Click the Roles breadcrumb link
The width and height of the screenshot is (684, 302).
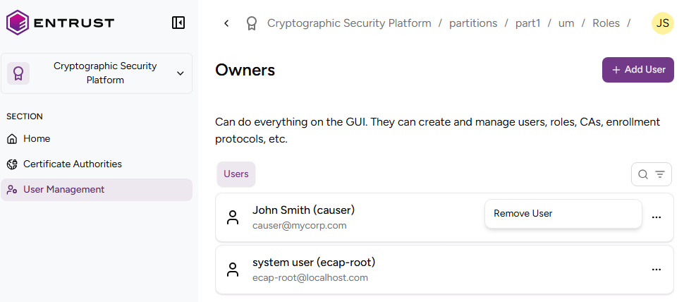(x=606, y=23)
